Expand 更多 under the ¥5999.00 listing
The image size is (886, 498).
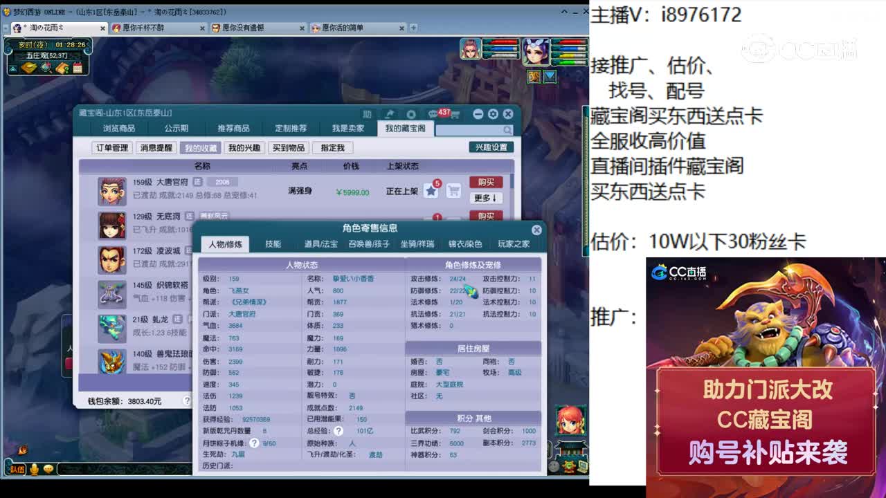pos(485,199)
